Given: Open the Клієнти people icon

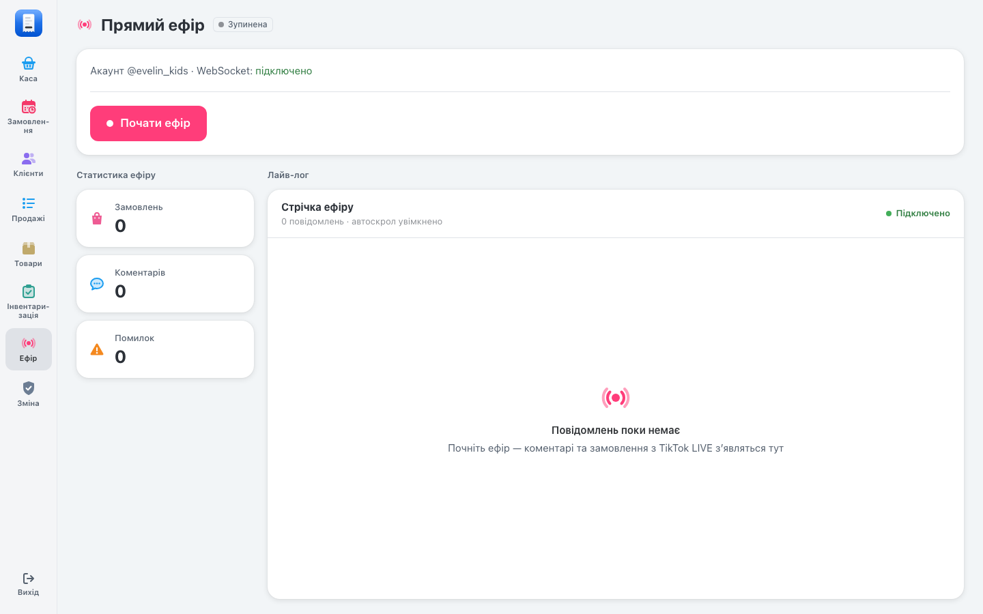Looking at the screenshot, I should pyautogui.click(x=29, y=158).
